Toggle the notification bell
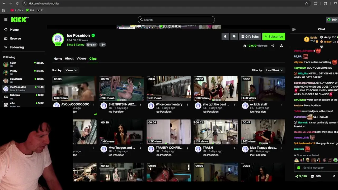The height and width of the screenshot is (190, 338). coord(225,37)
